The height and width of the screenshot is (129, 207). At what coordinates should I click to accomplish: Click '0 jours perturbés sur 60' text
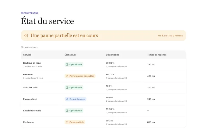click(x=116, y=113)
